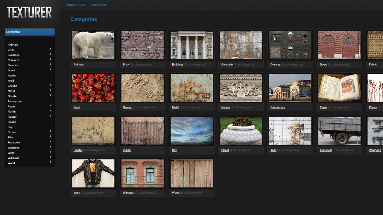
Task: Open the Wood planks thumbnail
Action: [x=192, y=173]
